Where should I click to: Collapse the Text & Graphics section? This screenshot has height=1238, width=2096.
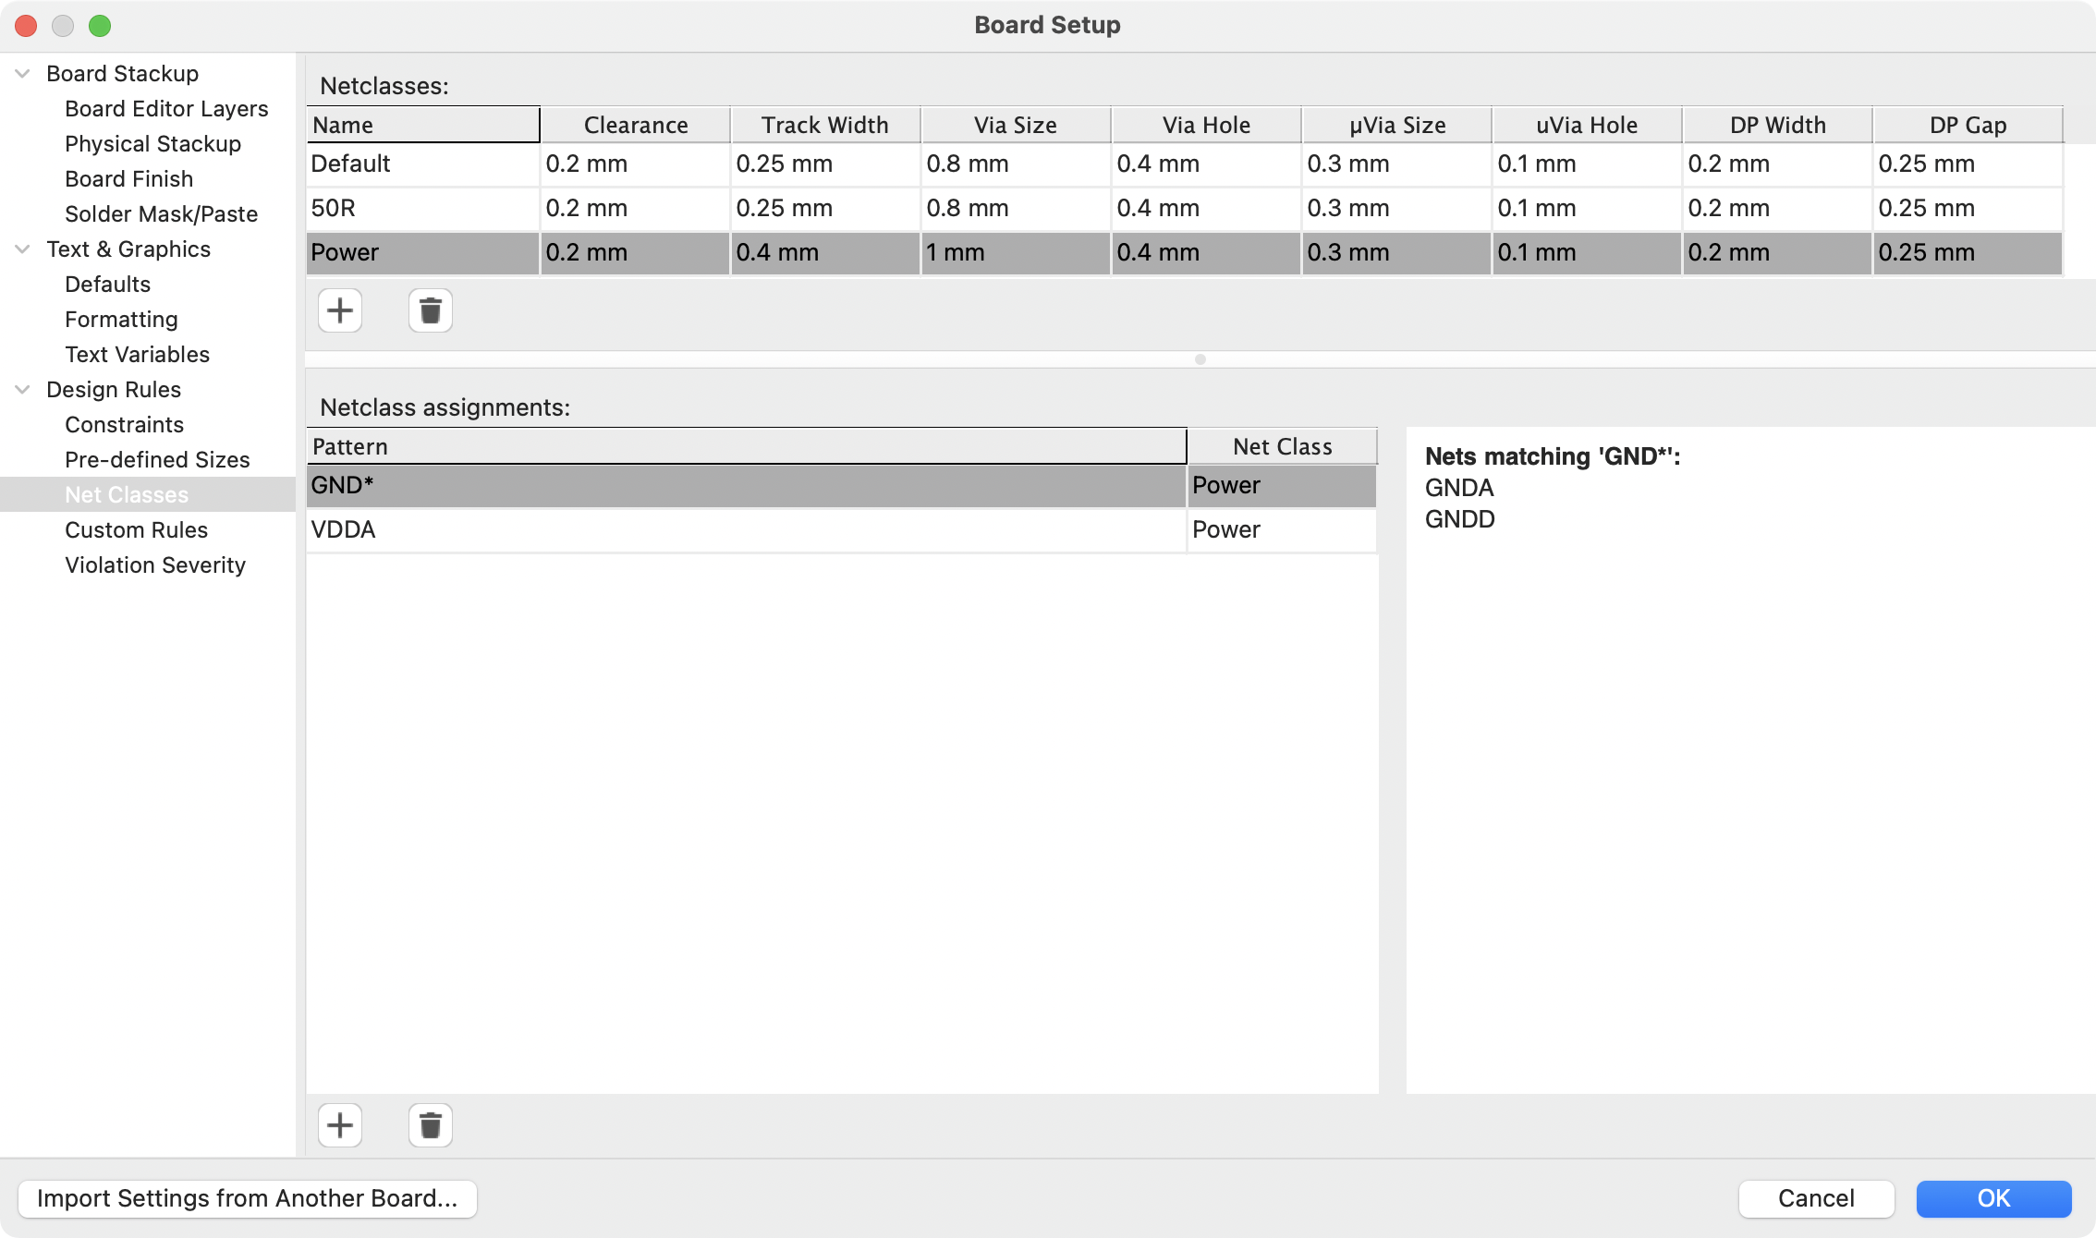pyautogui.click(x=20, y=249)
